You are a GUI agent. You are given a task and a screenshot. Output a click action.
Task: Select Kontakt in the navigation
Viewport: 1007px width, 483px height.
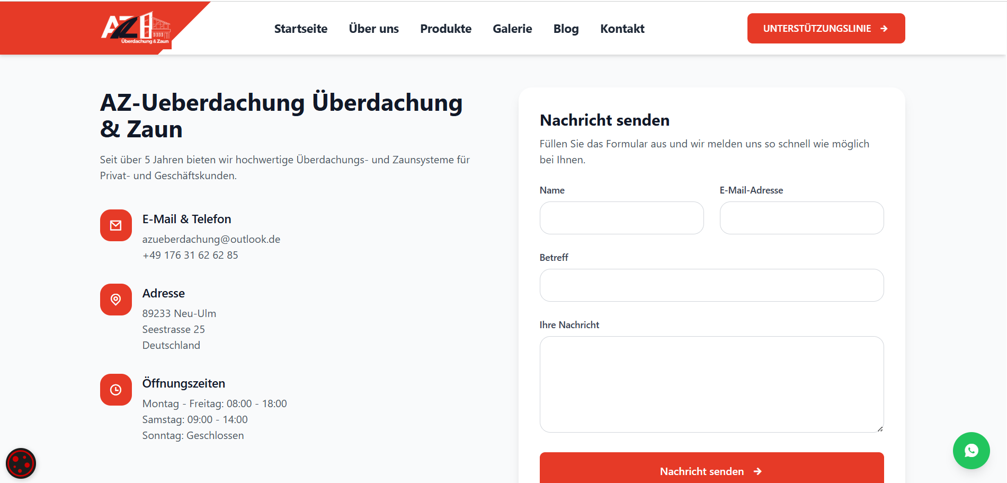point(622,29)
